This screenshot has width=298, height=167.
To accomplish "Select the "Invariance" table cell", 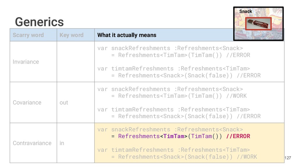I will (x=26, y=62).
